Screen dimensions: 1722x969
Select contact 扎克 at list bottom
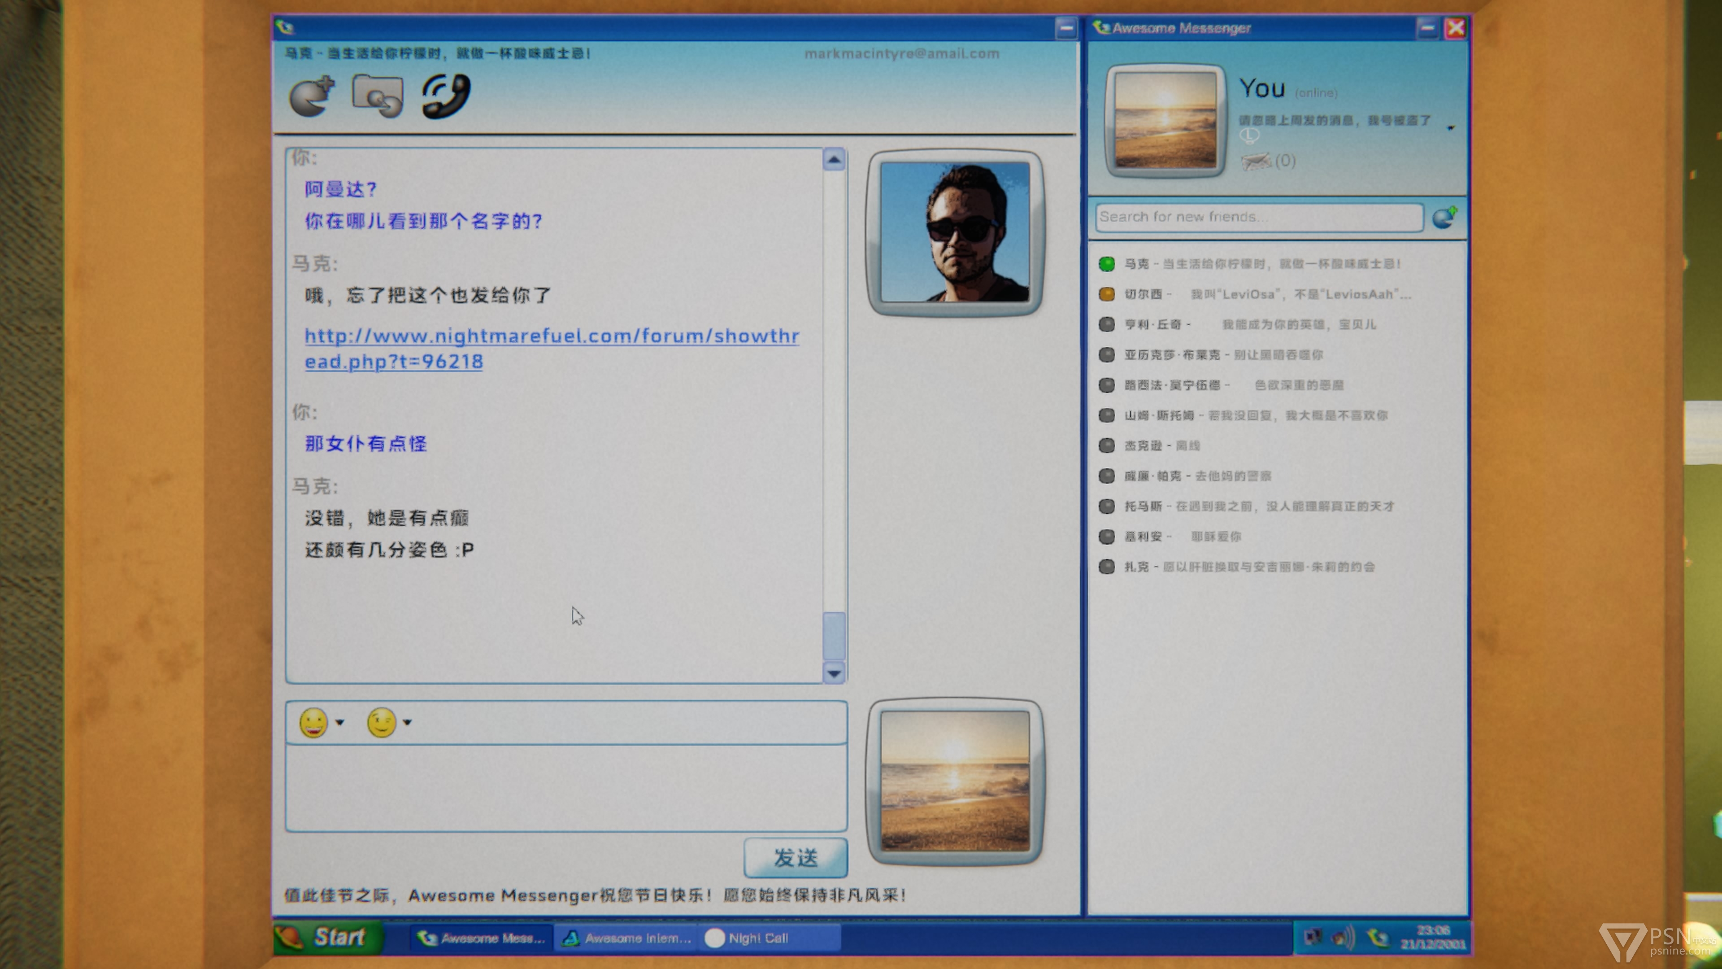pyautogui.click(x=1237, y=567)
